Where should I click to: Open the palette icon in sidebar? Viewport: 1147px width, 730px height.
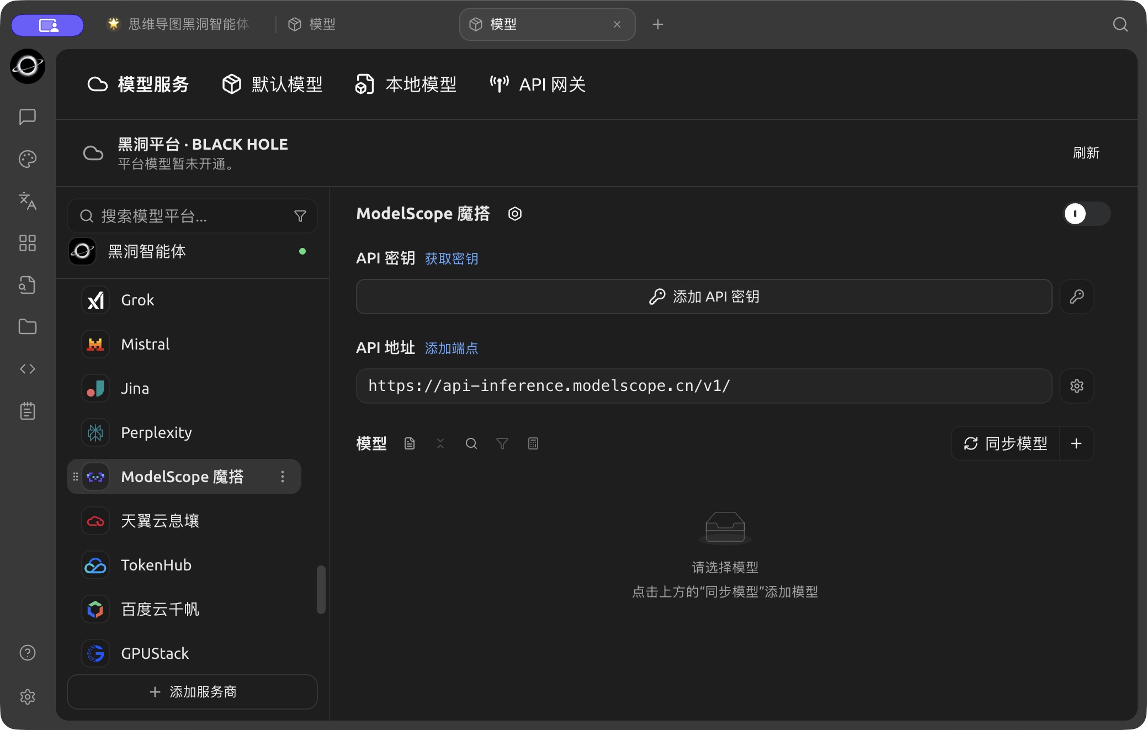coord(28,159)
